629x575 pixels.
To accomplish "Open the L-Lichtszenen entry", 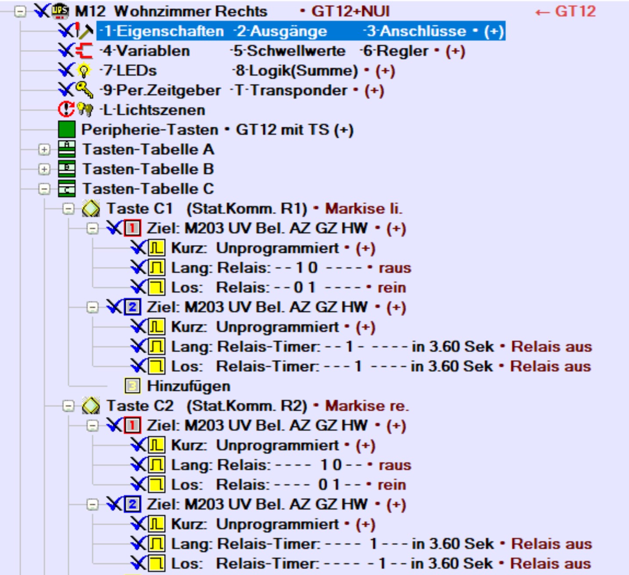I will (x=153, y=110).
